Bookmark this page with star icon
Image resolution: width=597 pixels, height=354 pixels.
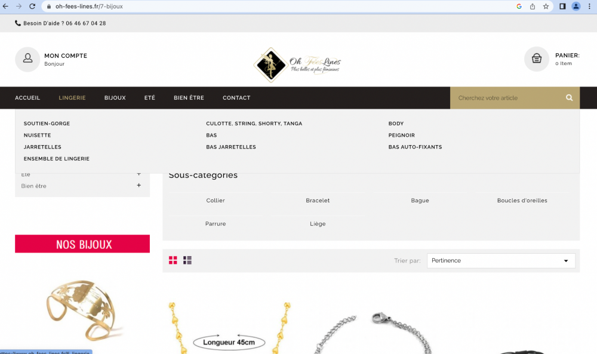[x=546, y=7]
